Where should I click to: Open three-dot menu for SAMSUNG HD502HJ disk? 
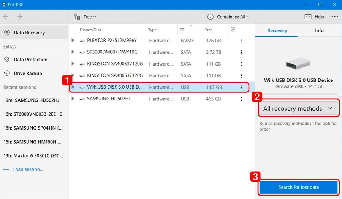pyautogui.click(x=241, y=99)
